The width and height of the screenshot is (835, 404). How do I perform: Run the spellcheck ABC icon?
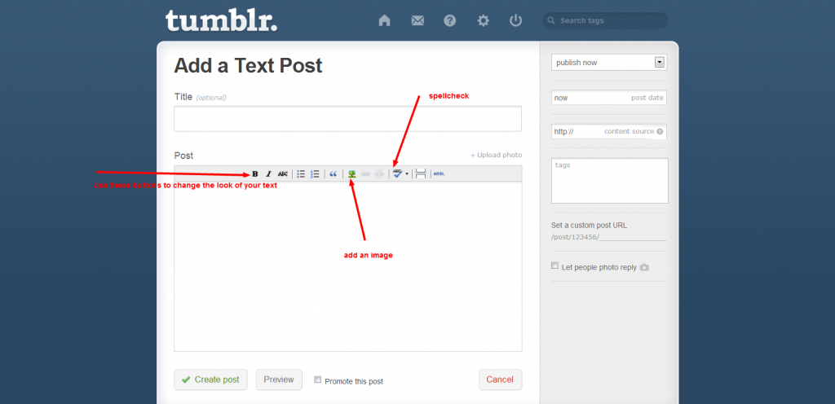397,173
